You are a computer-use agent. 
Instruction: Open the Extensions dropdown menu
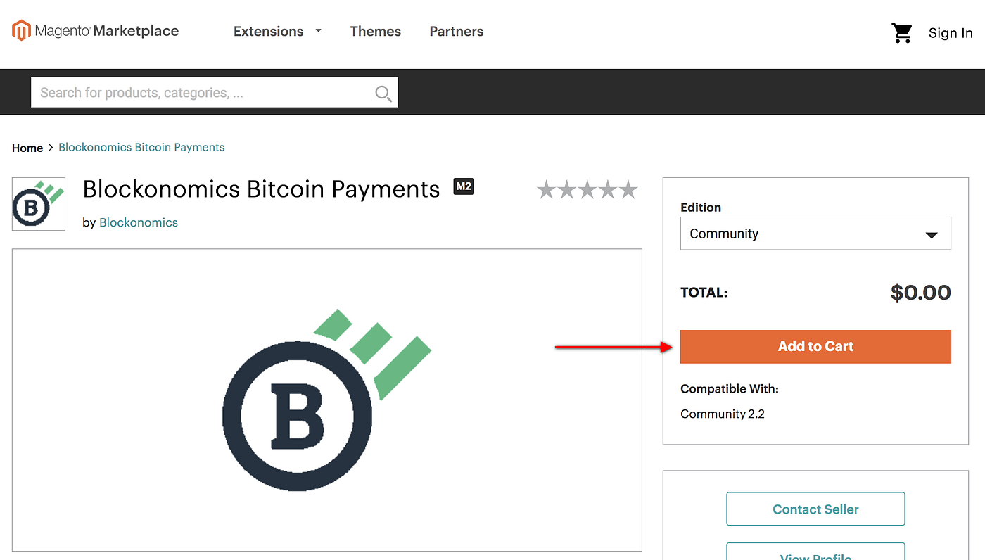click(x=277, y=31)
